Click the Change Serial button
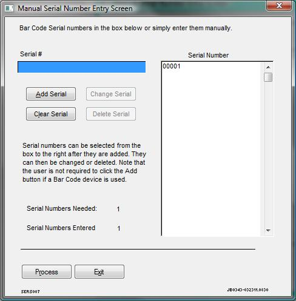Screen dimensions: 296x301 pyautogui.click(x=111, y=94)
